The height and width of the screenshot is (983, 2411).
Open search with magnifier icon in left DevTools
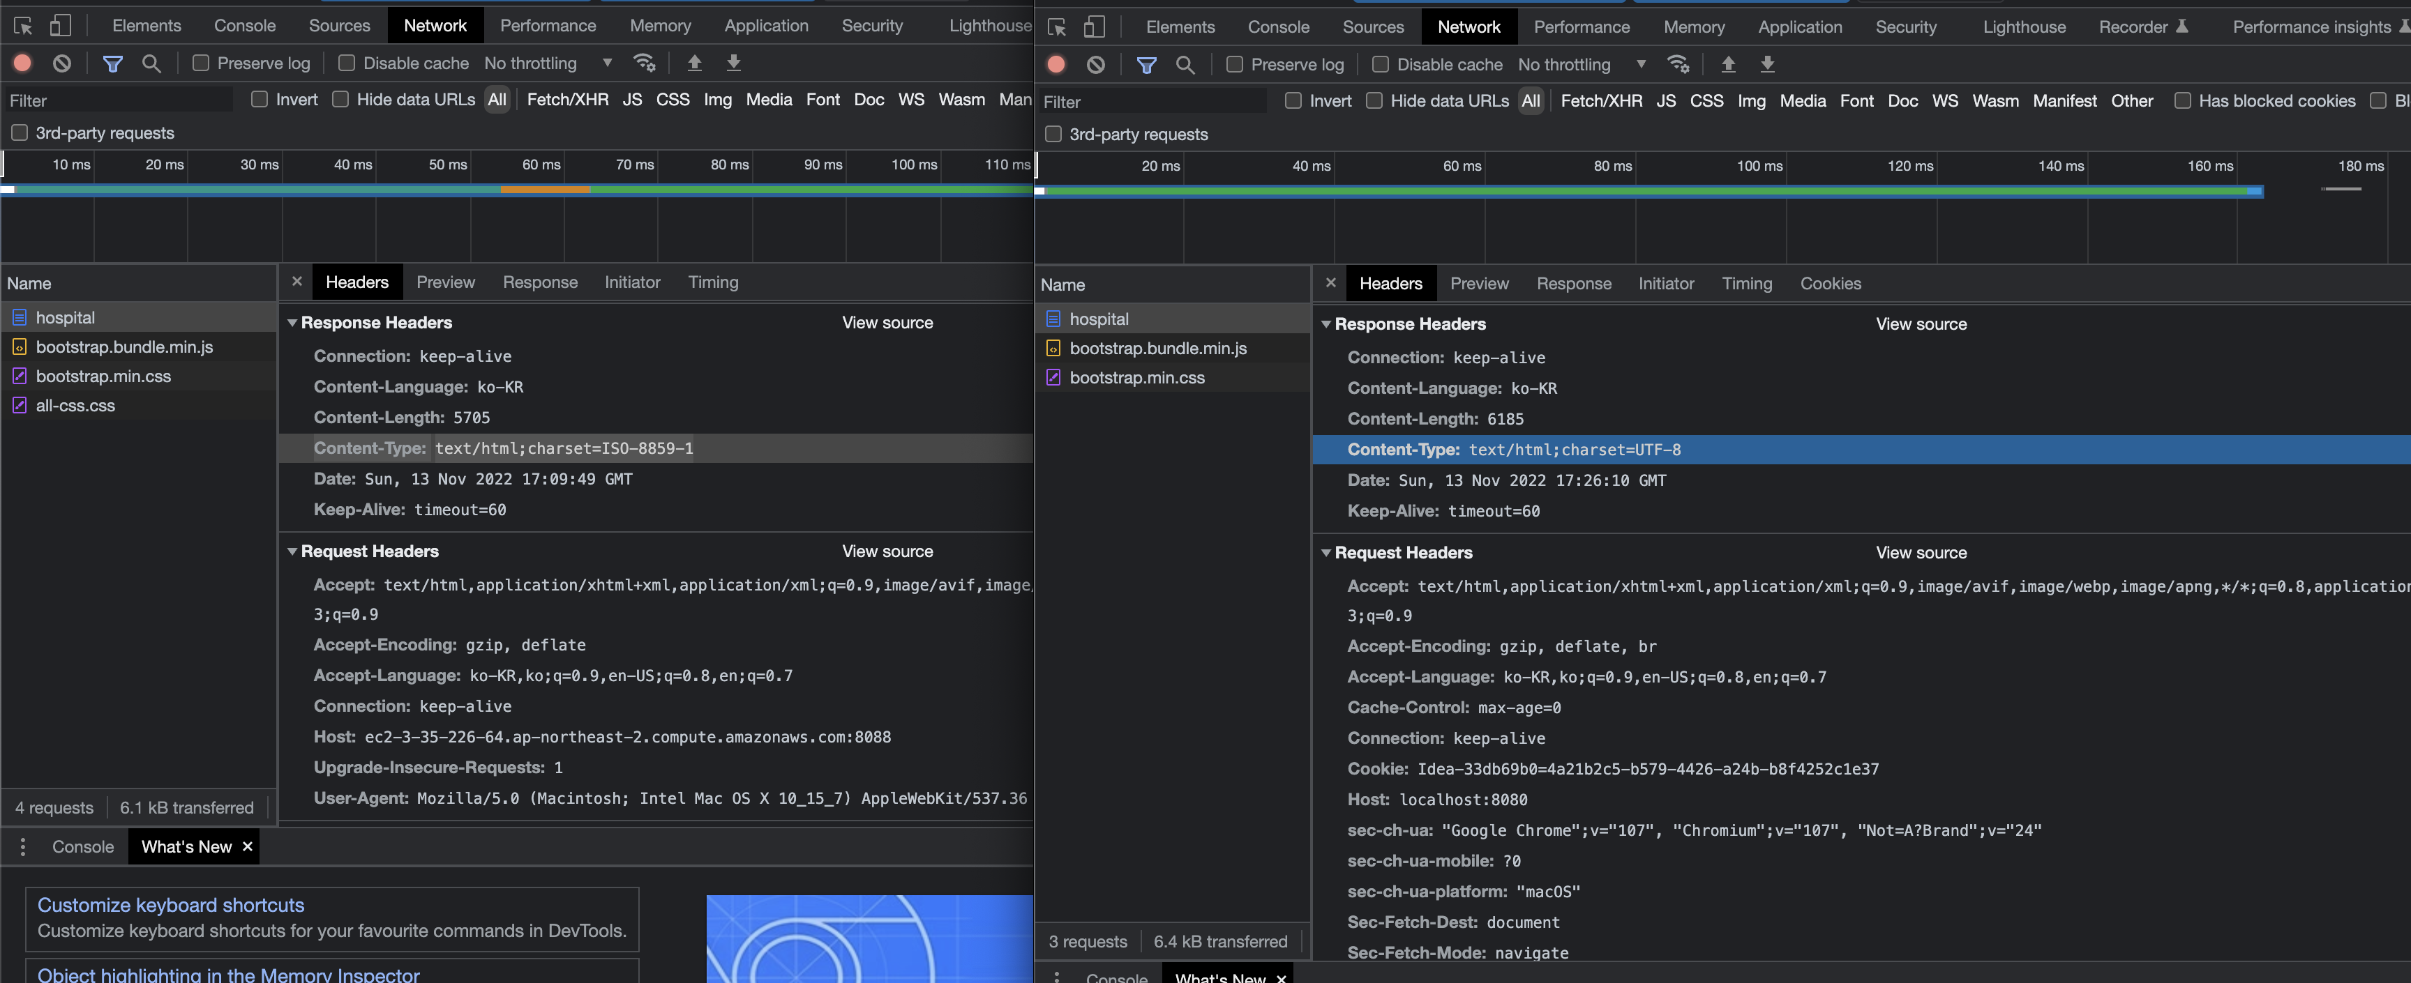tap(151, 63)
